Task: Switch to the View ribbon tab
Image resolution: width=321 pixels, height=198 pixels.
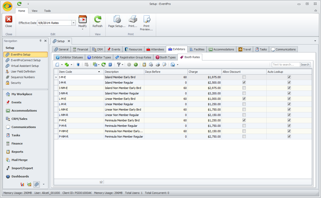Action: pos(35,11)
